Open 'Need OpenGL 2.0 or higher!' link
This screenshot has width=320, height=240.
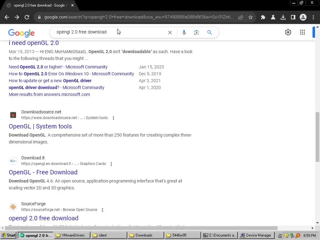coord(58,67)
